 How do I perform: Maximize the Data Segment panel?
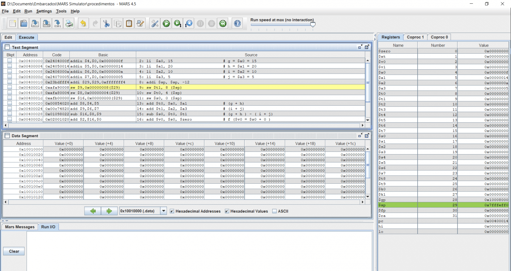367,135
